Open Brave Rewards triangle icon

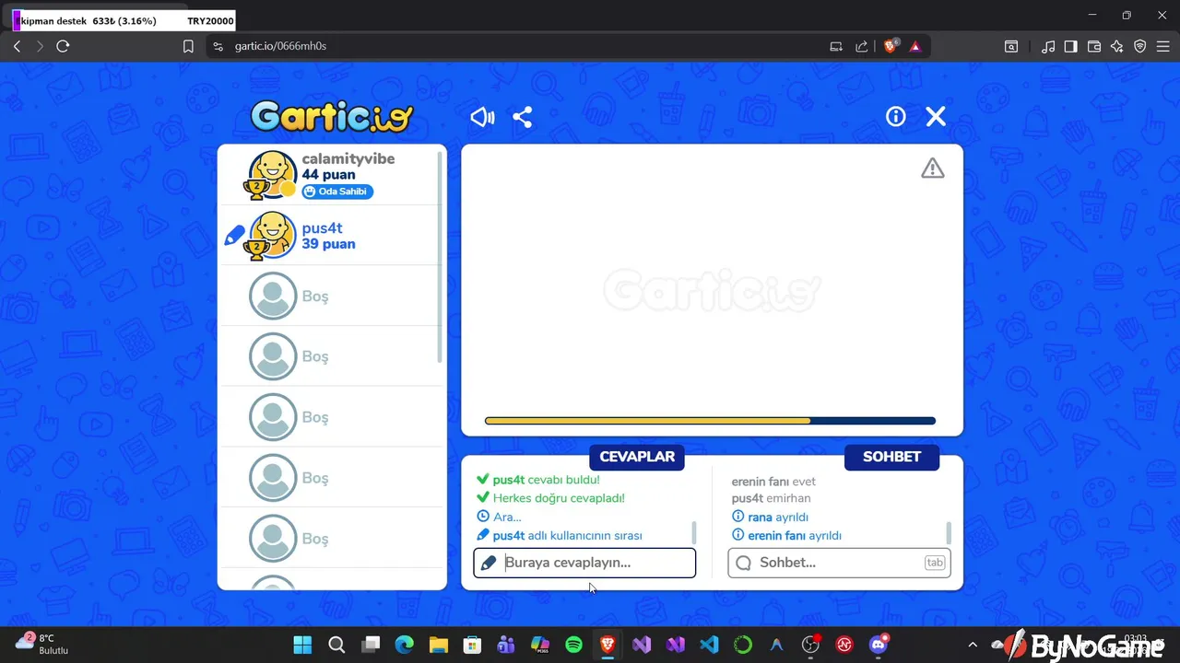(x=915, y=46)
